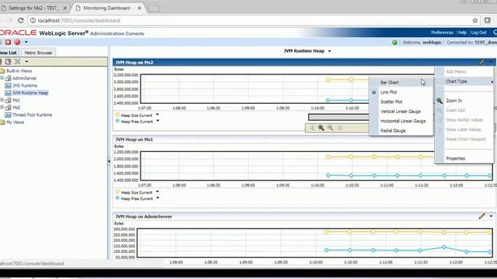Click the JMS Runtime chart icon

coord(8,85)
